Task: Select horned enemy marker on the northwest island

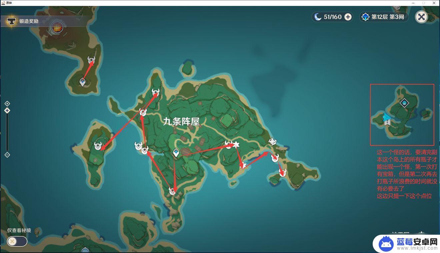Action: 91,60
